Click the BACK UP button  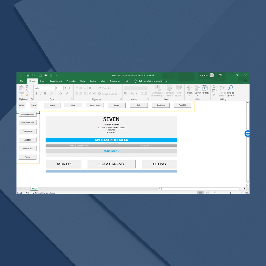click(63, 164)
